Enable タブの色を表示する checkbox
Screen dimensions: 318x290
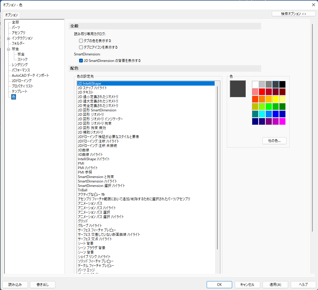click(x=81, y=41)
